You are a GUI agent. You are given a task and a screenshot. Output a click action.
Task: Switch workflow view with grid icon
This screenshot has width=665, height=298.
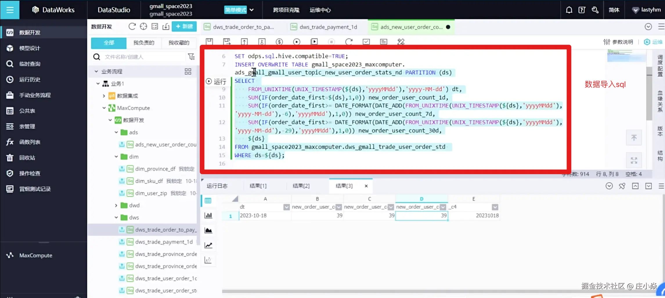(x=188, y=71)
